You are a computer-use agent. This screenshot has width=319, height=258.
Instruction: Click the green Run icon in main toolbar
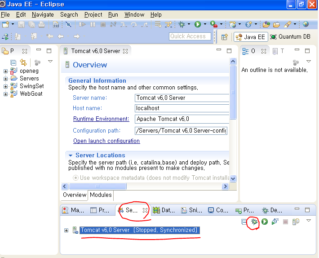coord(198,24)
